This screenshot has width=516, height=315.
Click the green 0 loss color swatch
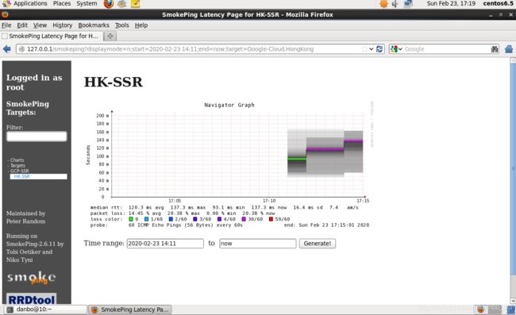[131, 219]
